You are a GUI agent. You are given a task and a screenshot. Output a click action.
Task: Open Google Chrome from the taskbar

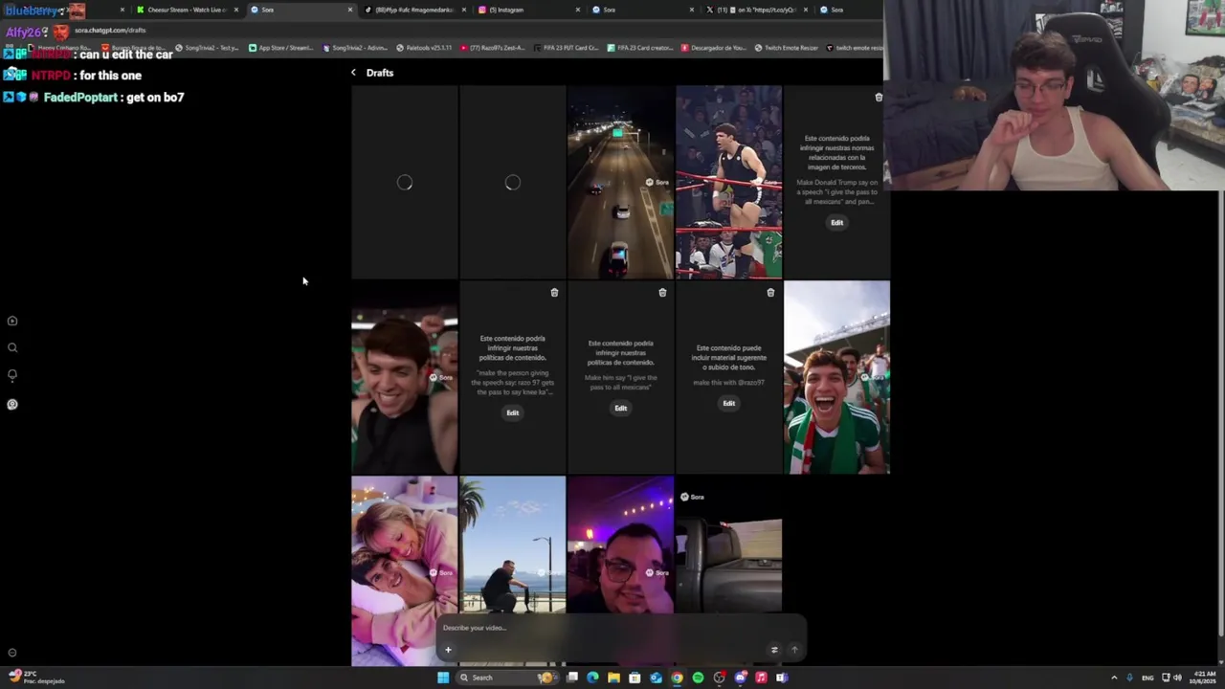click(x=677, y=678)
